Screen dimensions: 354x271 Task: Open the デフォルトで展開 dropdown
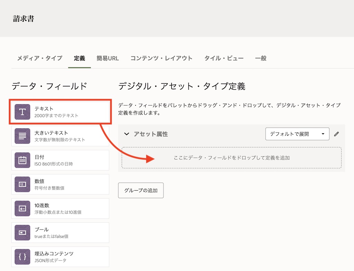[x=297, y=134]
